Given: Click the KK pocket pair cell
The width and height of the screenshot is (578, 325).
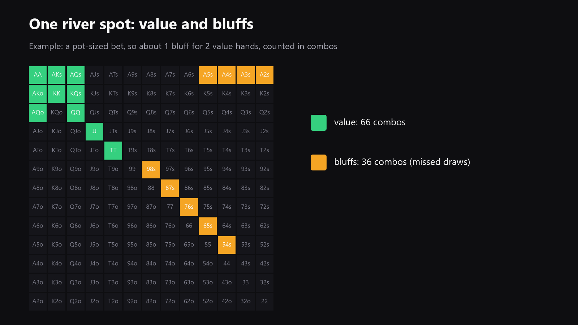Looking at the screenshot, I should tap(57, 94).
